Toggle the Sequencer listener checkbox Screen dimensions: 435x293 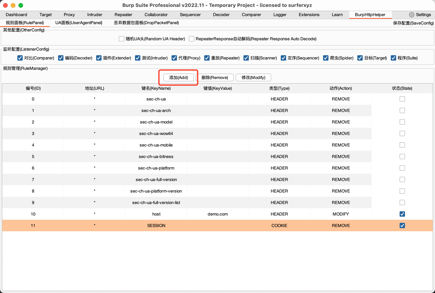click(x=283, y=58)
